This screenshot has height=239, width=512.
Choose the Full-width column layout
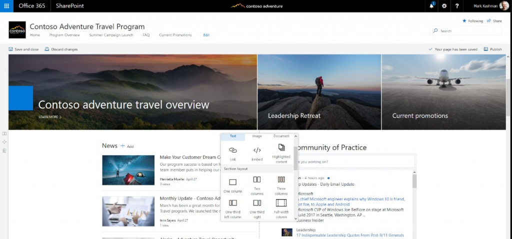(281, 209)
